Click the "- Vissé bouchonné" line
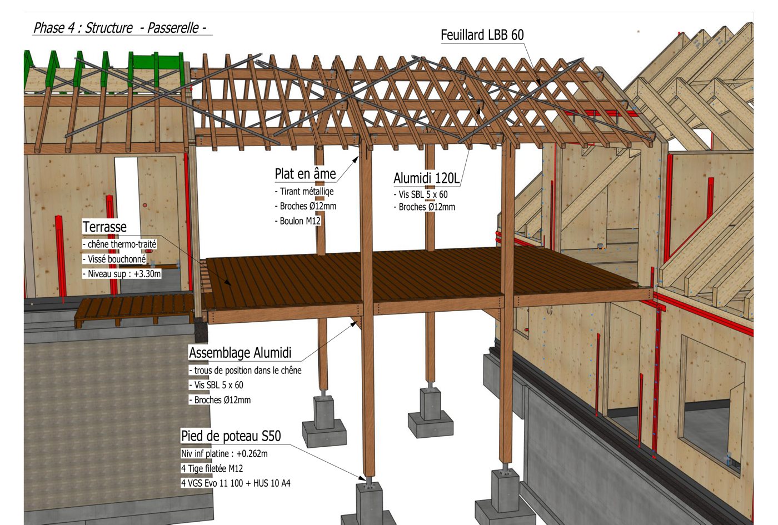Image resolution: width=778 pixels, height=525 pixels. click(114, 259)
